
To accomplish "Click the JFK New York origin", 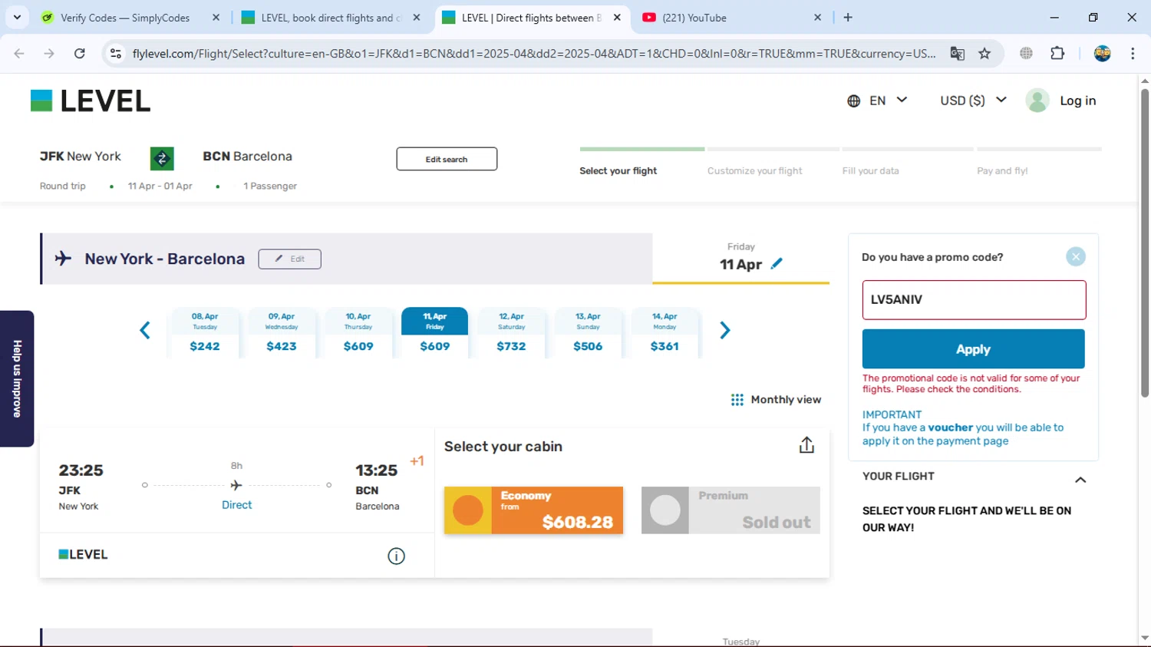I will [x=81, y=157].
